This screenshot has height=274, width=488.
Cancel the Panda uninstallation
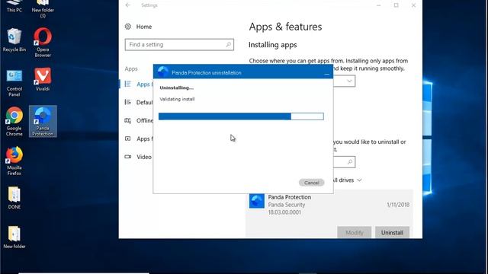coord(312,183)
